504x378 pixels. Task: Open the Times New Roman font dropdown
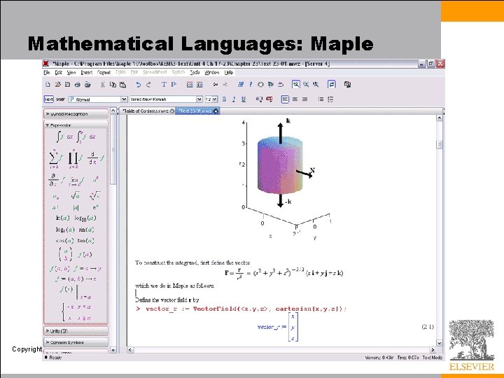[x=199, y=99]
